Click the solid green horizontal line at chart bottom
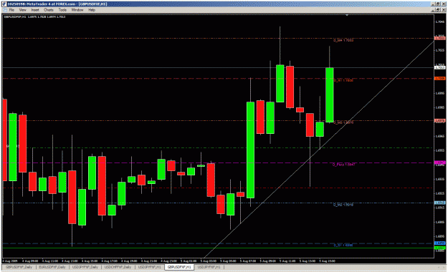 point(219,248)
